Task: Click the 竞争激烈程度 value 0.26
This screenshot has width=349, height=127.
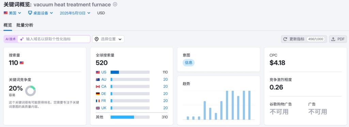Action: 276,87
